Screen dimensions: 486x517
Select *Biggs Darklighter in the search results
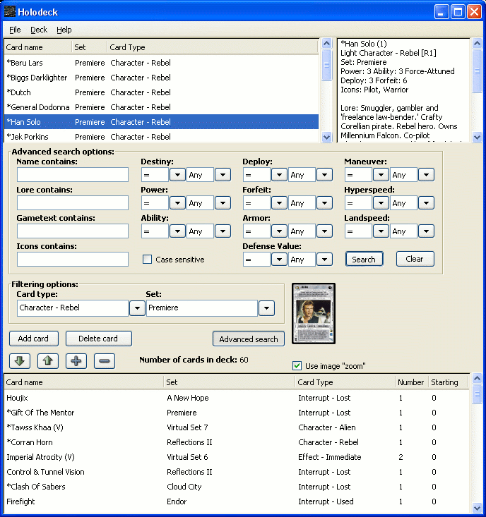[x=162, y=78]
